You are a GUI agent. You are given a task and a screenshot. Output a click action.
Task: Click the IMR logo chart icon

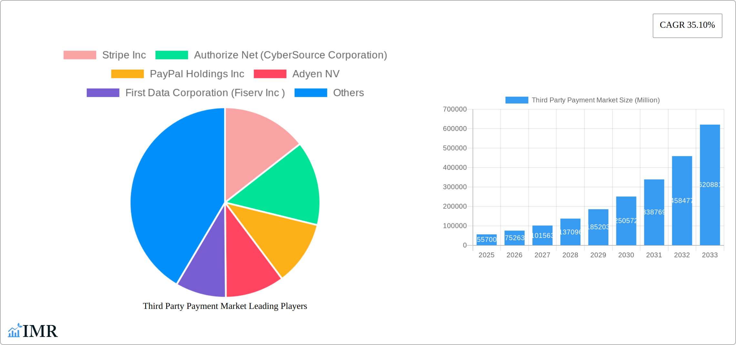coord(15,331)
